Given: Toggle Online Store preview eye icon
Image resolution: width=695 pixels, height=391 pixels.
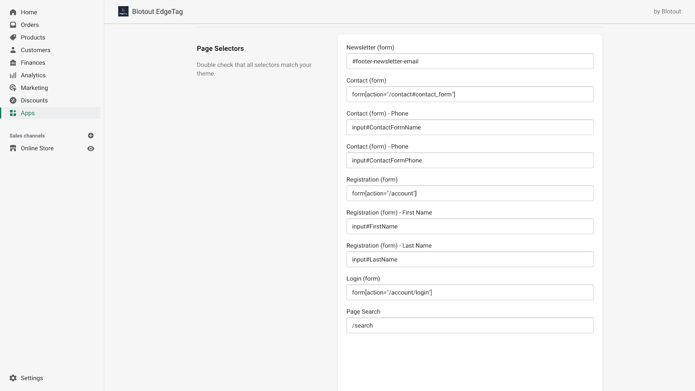Looking at the screenshot, I should click(x=91, y=149).
